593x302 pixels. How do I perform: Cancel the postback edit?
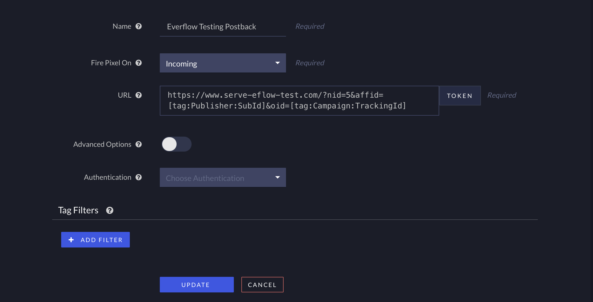click(262, 285)
